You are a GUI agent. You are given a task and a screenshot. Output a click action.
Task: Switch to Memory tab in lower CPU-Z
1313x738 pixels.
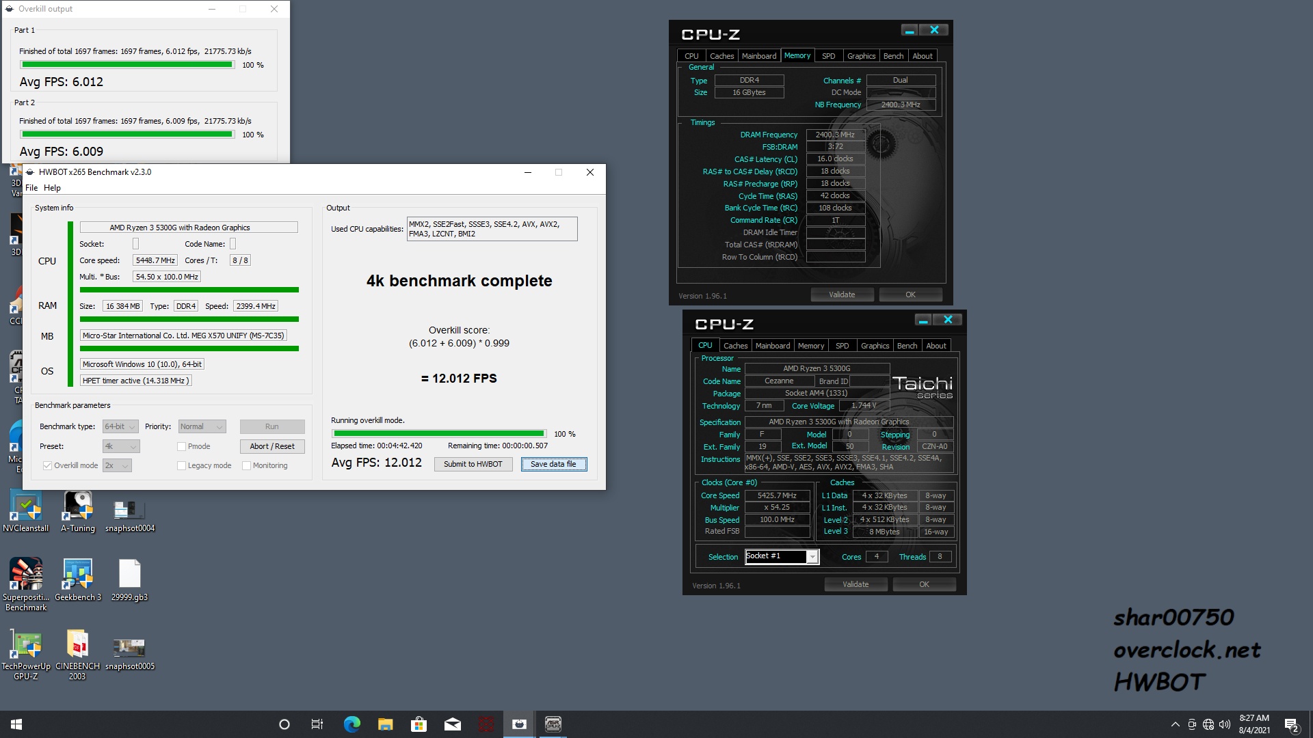pos(810,346)
